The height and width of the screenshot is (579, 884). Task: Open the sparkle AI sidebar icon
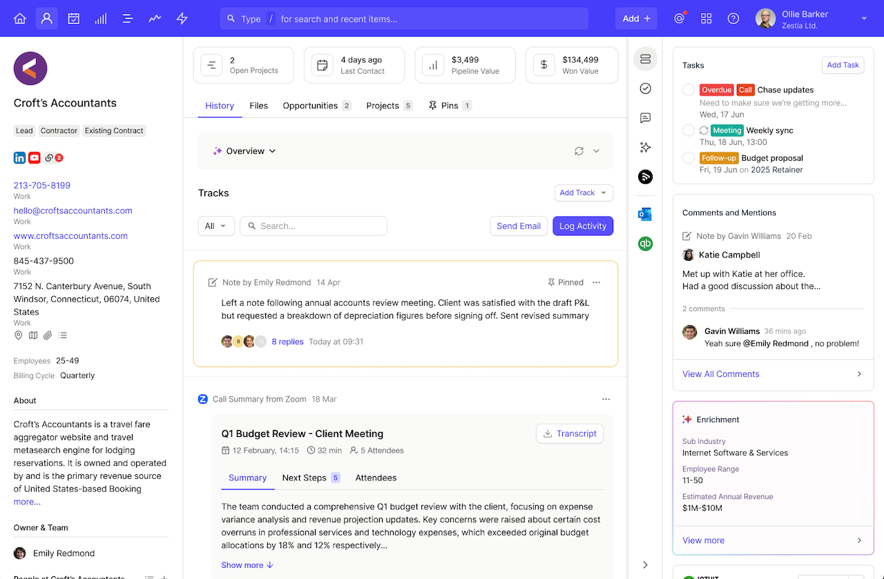click(646, 147)
